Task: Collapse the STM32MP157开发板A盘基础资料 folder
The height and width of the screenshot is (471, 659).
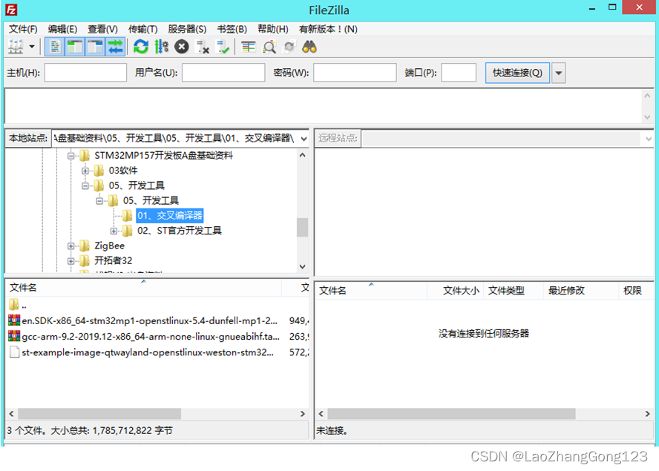Action: pos(71,156)
